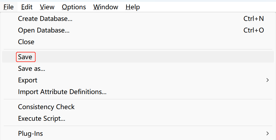Image resolution: width=276 pixels, height=140 pixels.
Task: Run the Consistency Check
Action: point(46,107)
